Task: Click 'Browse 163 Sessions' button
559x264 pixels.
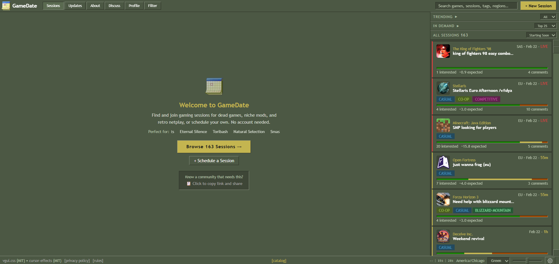Action: 214,147
